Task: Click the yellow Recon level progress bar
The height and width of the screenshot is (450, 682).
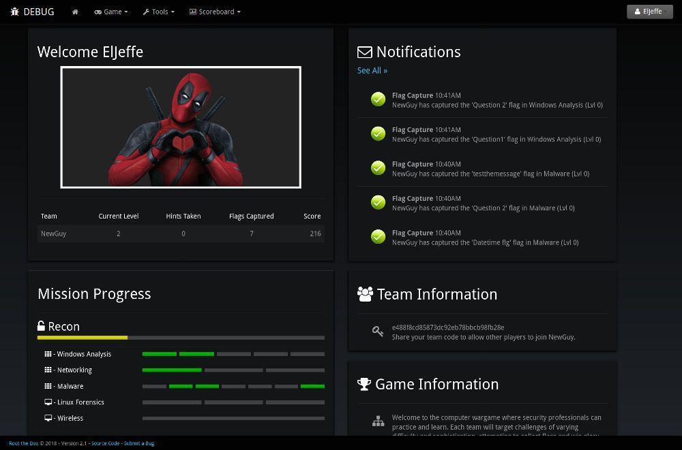Action: [83, 338]
